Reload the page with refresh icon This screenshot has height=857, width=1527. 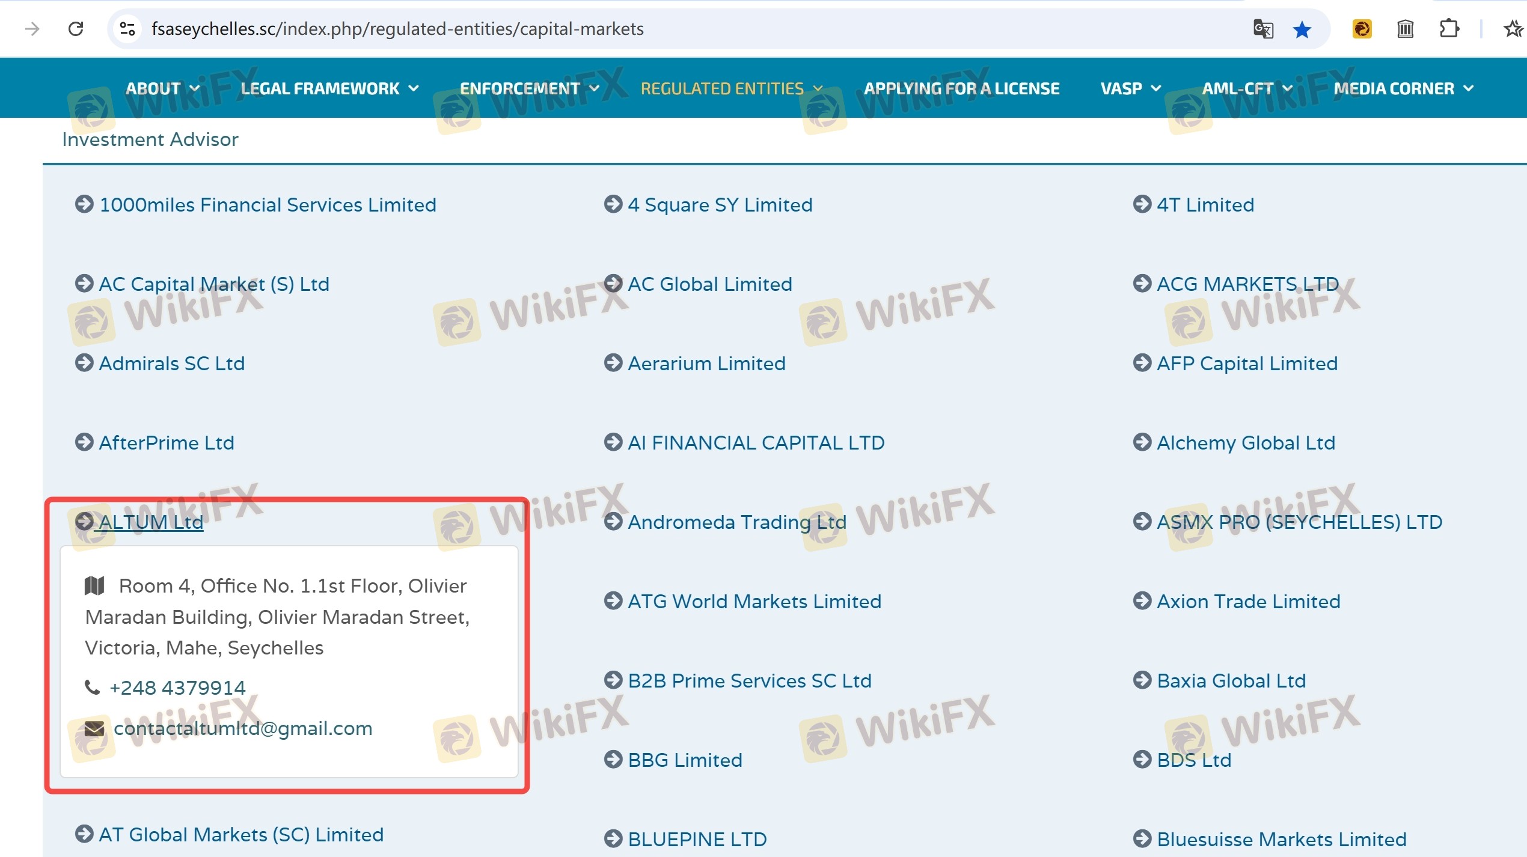(x=76, y=29)
